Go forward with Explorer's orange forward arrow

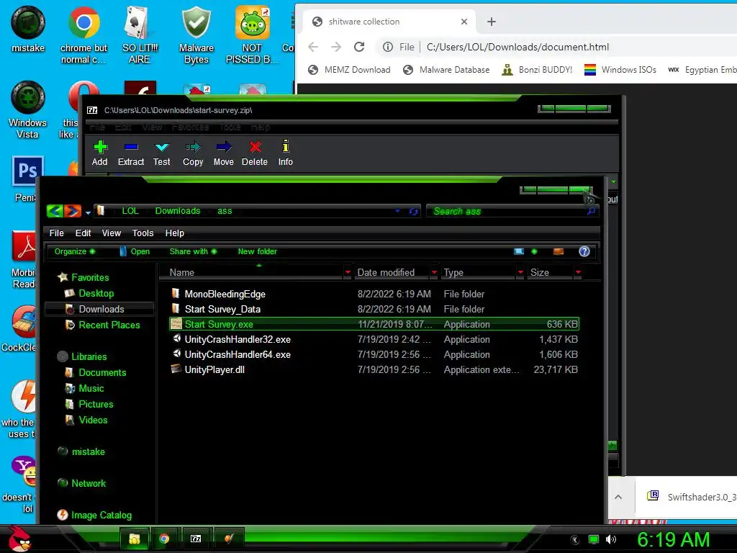[73, 211]
